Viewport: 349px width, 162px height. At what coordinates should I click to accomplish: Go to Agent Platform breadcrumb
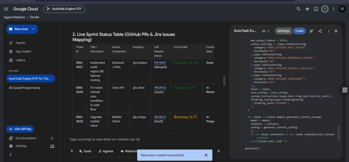(14, 17)
